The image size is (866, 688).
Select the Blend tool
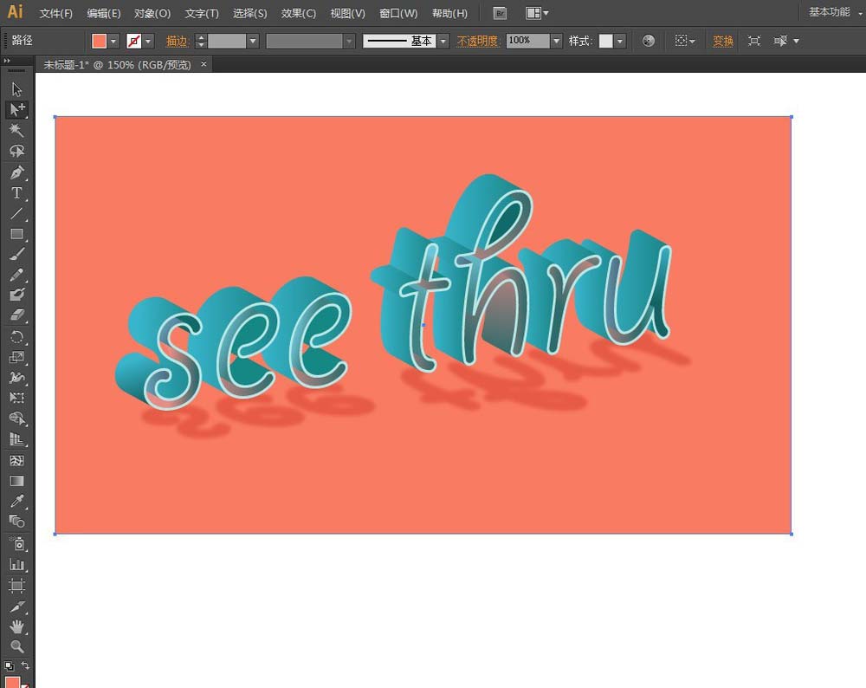16,521
